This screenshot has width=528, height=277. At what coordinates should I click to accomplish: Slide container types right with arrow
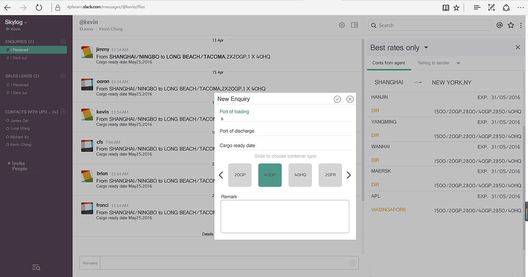point(349,175)
